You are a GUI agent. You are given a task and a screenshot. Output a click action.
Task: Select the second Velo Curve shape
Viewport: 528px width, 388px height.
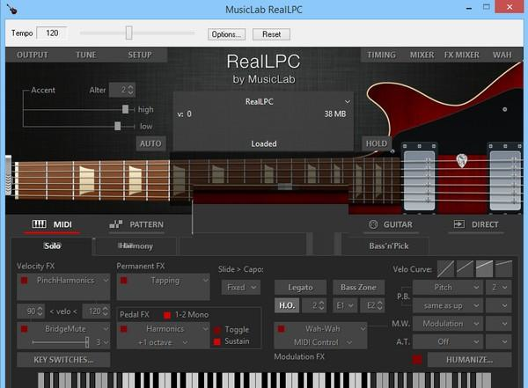466,268
